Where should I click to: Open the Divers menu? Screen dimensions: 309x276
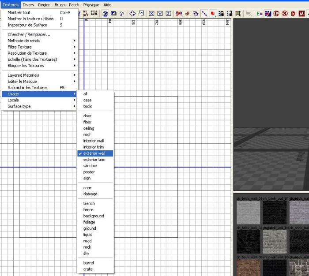[28, 5]
